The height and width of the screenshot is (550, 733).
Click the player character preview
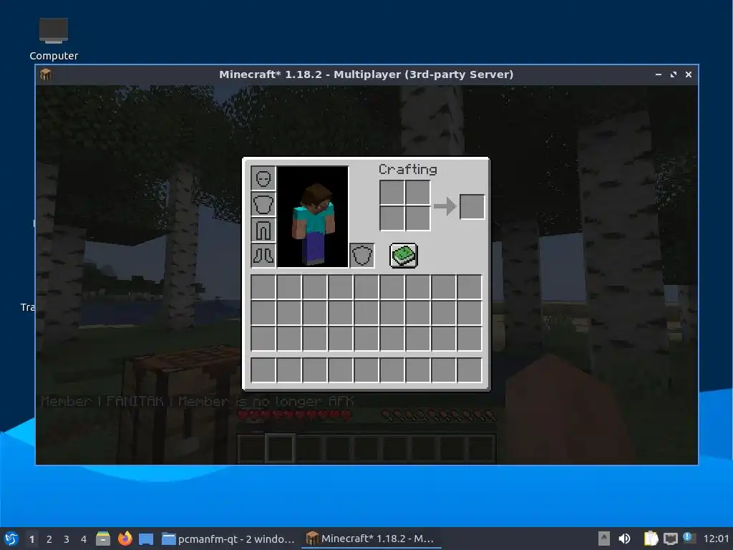(x=313, y=217)
